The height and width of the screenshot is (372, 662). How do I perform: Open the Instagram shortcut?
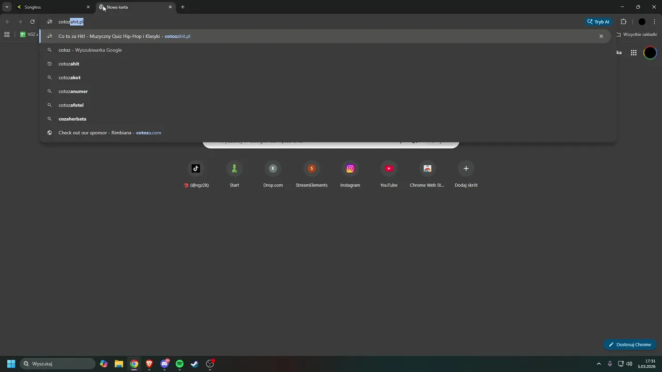(350, 173)
